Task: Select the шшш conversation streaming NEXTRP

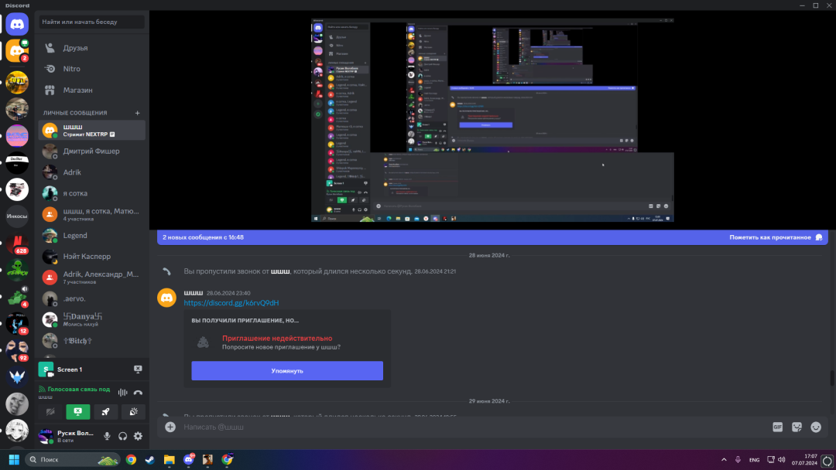Action: click(91, 131)
